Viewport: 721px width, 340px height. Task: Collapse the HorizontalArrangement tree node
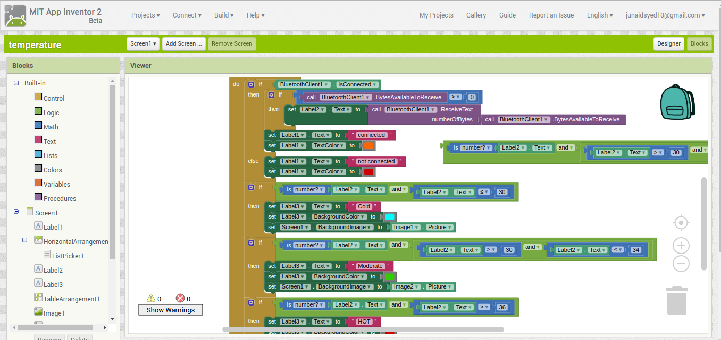tap(24, 240)
